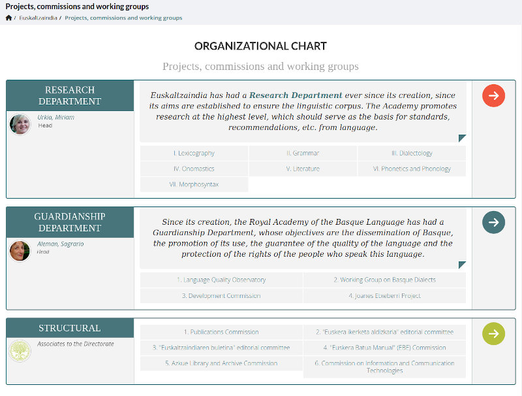Click Miriam Urkia's profile photo
The width and height of the screenshot is (522, 396).
click(20, 124)
